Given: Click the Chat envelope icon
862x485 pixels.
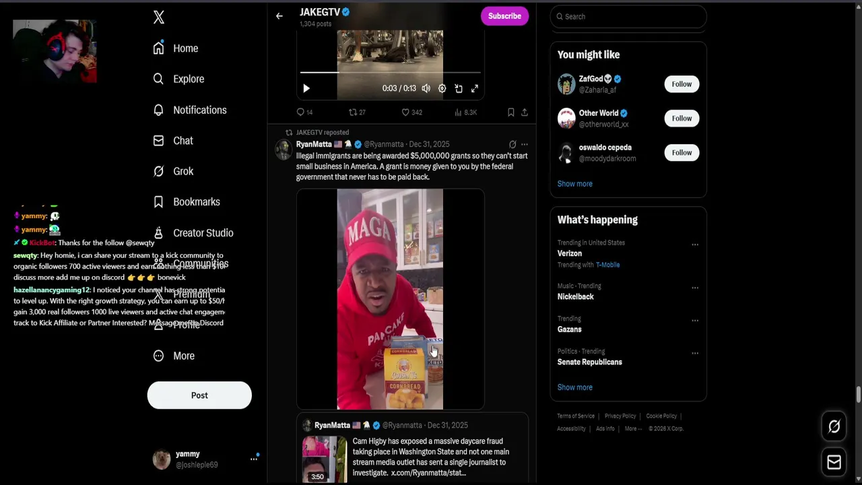Looking at the screenshot, I should pos(158,141).
